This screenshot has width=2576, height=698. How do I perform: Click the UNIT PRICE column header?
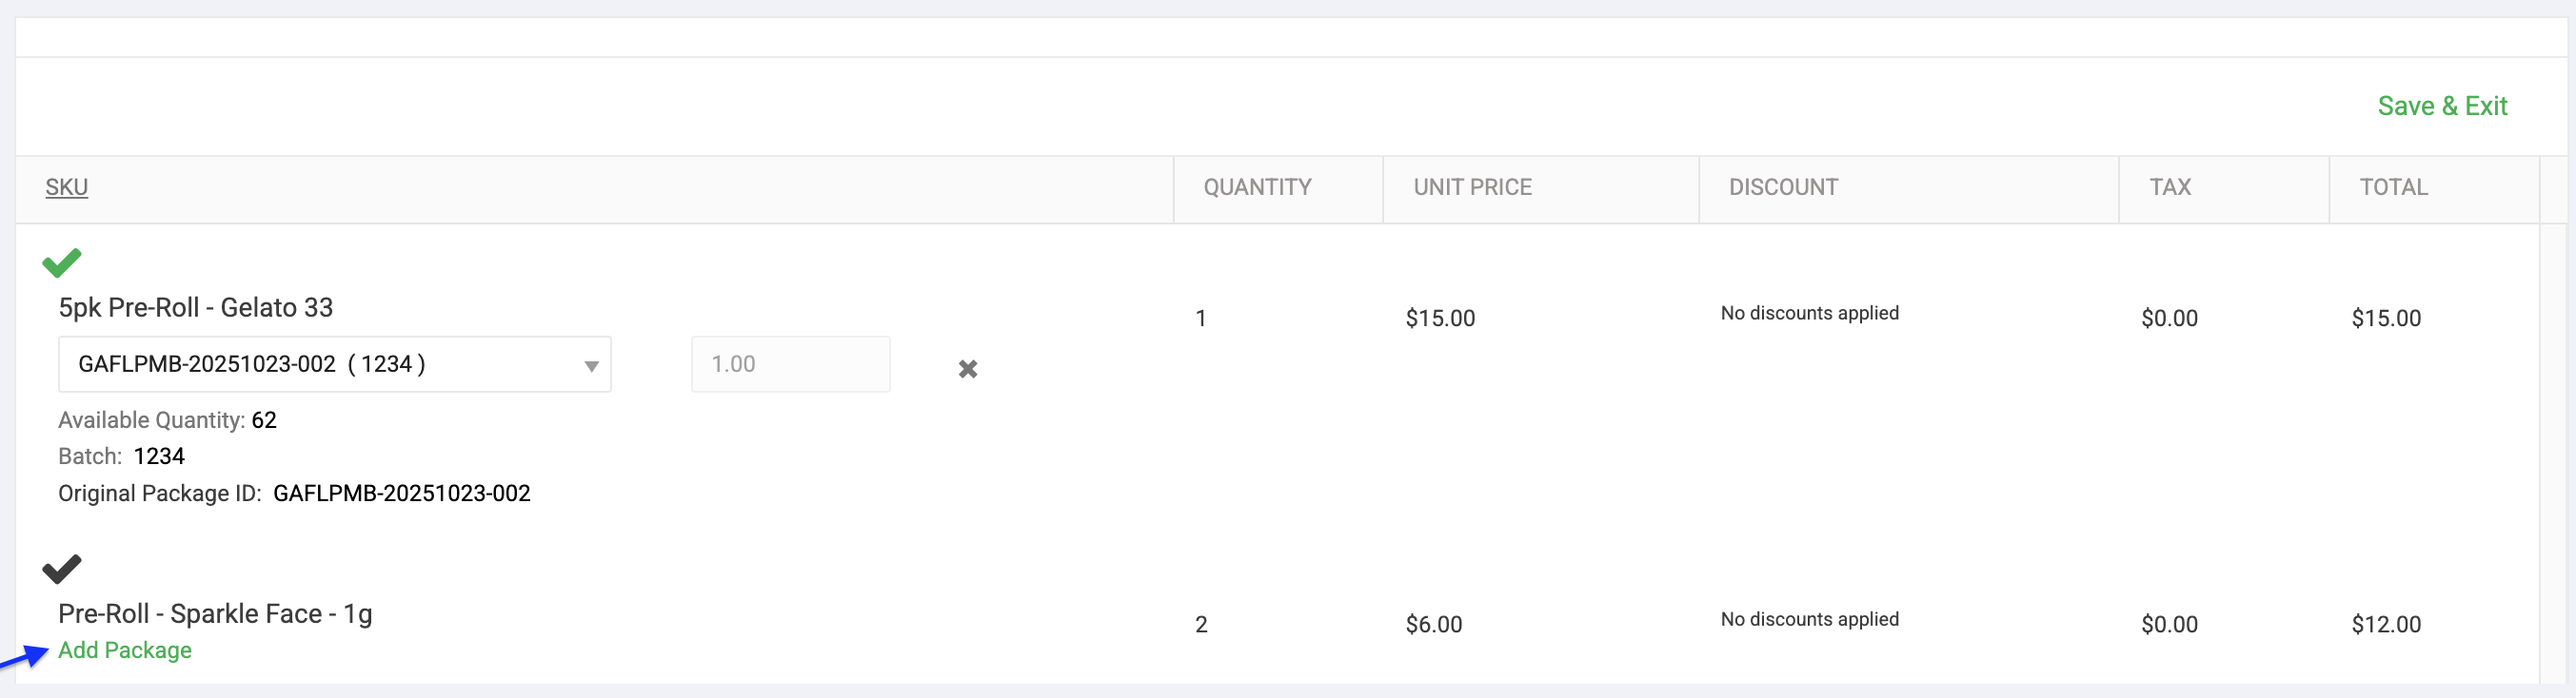pyautogui.click(x=1472, y=186)
